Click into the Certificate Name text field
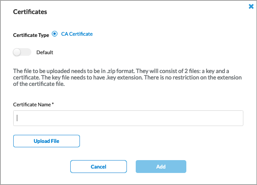The height and width of the screenshot is (185, 257). 128,118
